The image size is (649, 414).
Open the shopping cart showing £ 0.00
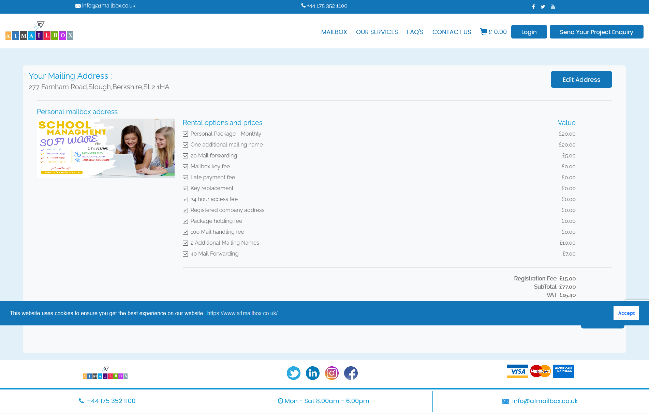493,32
